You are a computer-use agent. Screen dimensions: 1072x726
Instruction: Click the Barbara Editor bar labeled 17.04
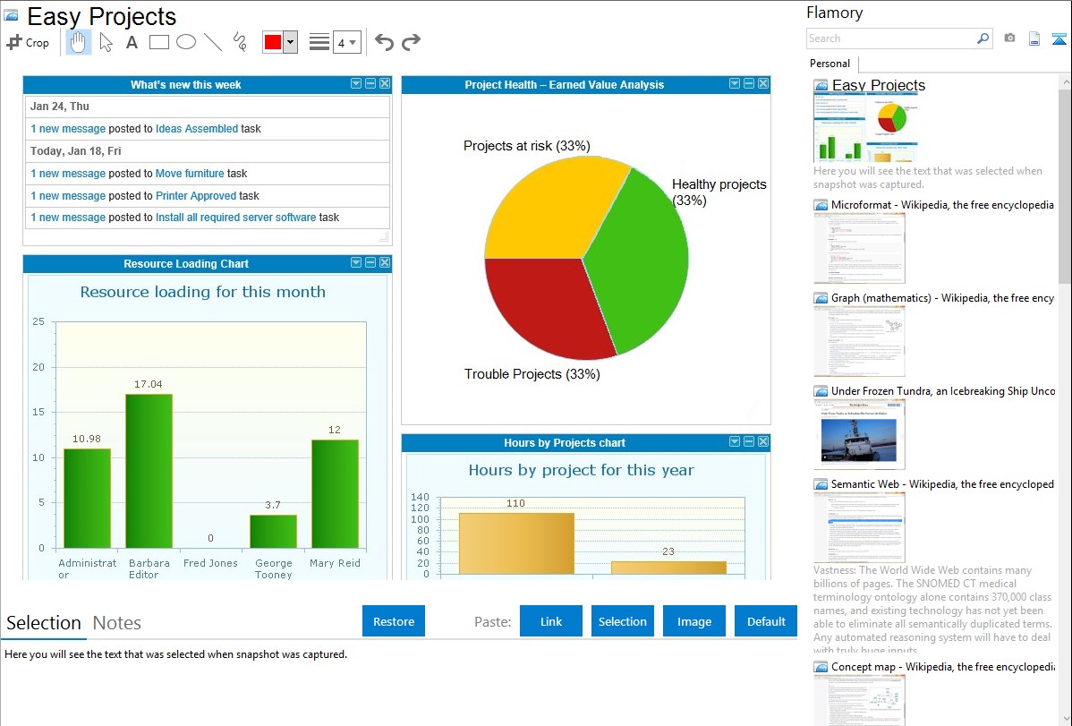[149, 471]
